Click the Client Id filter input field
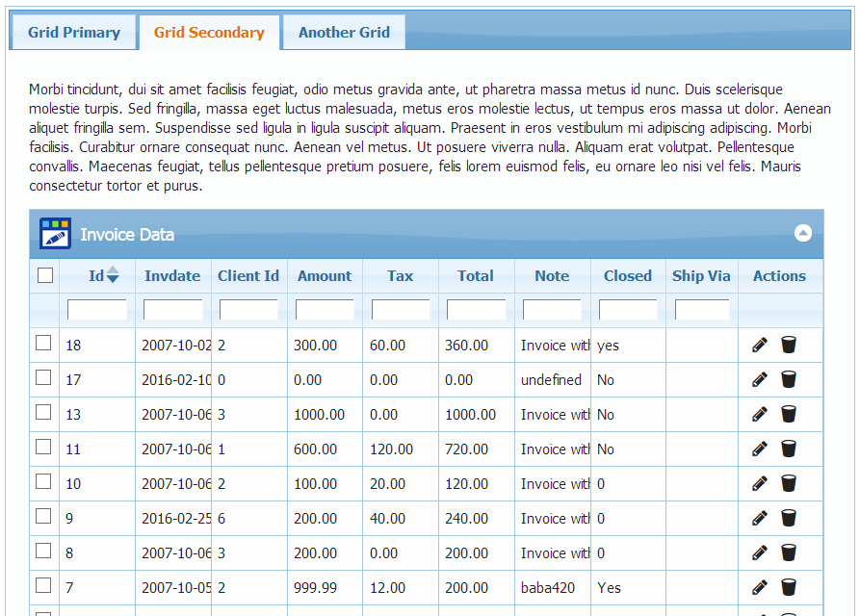The width and height of the screenshot is (860, 616). point(248,310)
